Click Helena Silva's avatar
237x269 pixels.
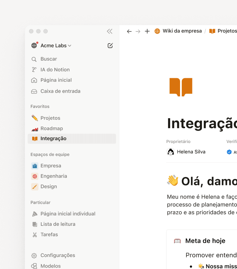(170, 152)
